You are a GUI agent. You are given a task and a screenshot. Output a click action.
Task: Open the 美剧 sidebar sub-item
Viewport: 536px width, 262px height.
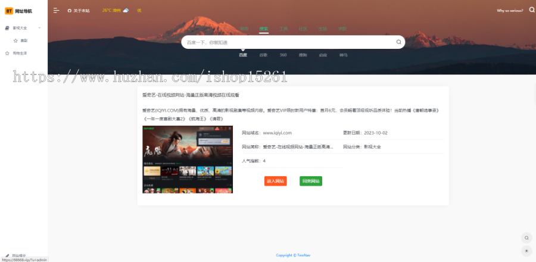pos(24,40)
